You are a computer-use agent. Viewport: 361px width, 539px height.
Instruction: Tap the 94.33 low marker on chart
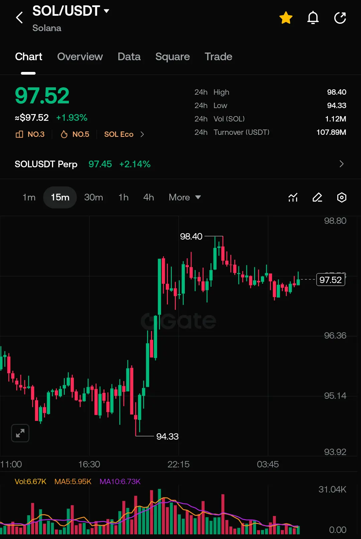pyautogui.click(x=167, y=437)
